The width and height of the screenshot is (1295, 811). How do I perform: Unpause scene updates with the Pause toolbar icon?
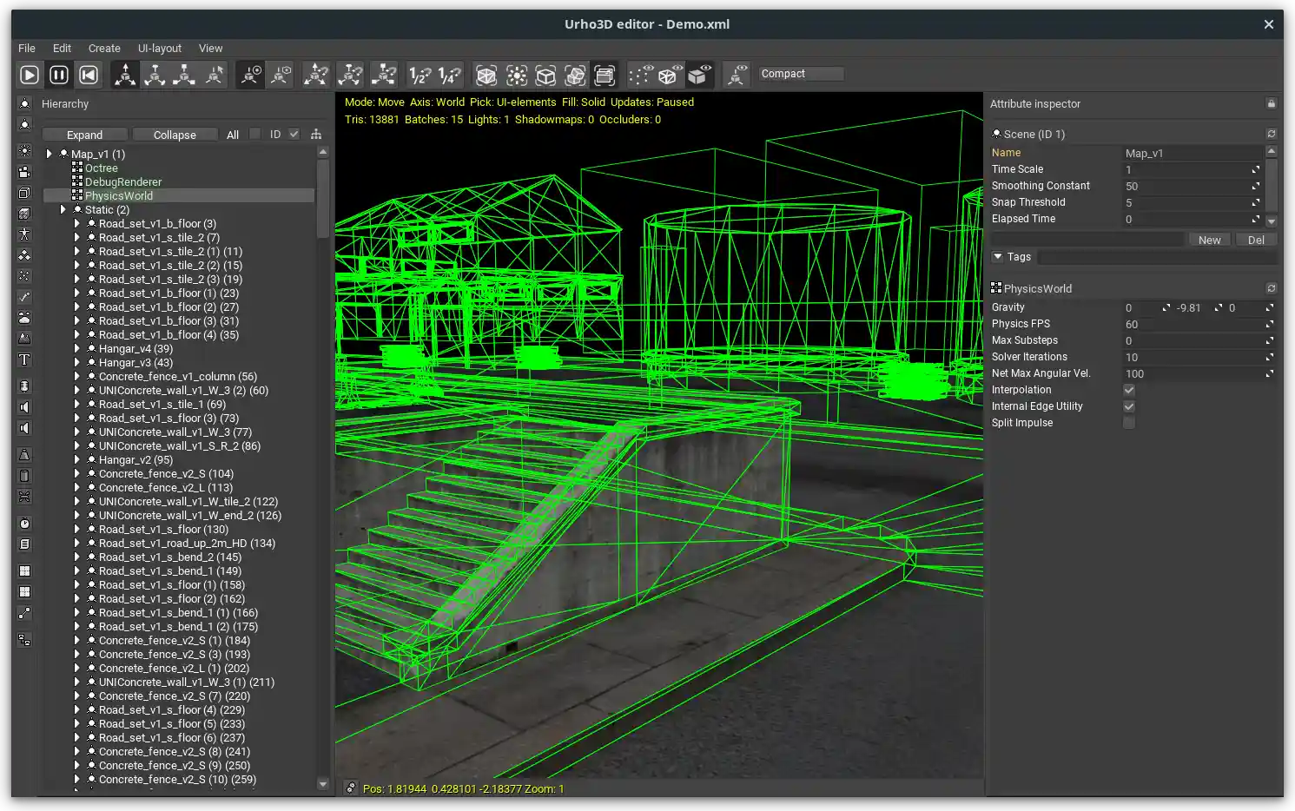[58, 74]
